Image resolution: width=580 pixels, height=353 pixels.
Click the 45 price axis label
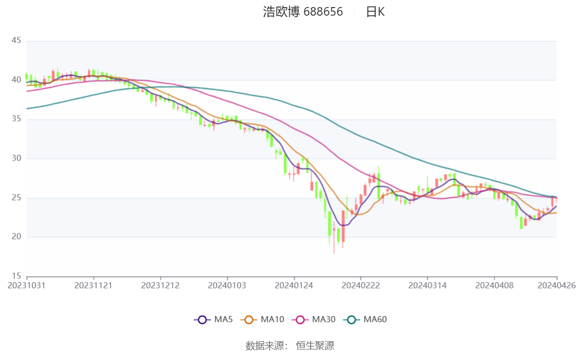tap(16, 40)
